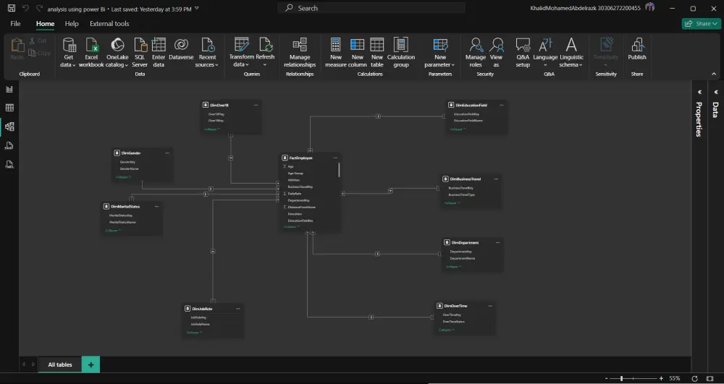This screenshot has height=384, width=724.
Task: Select DailyRate field in FactEmployee
Action: pyautogui.click(x=294, y=194)
